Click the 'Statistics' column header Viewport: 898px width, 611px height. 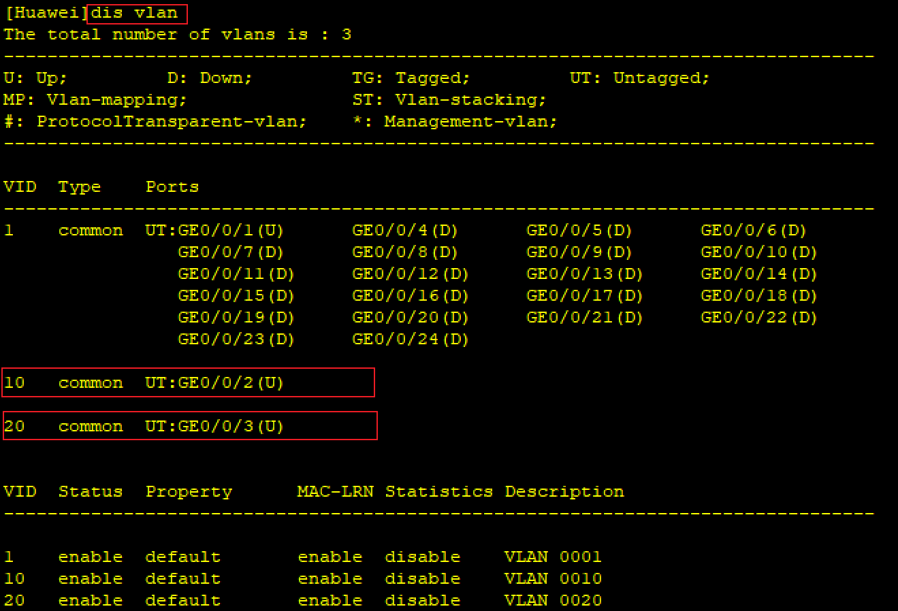click(439, 492)
